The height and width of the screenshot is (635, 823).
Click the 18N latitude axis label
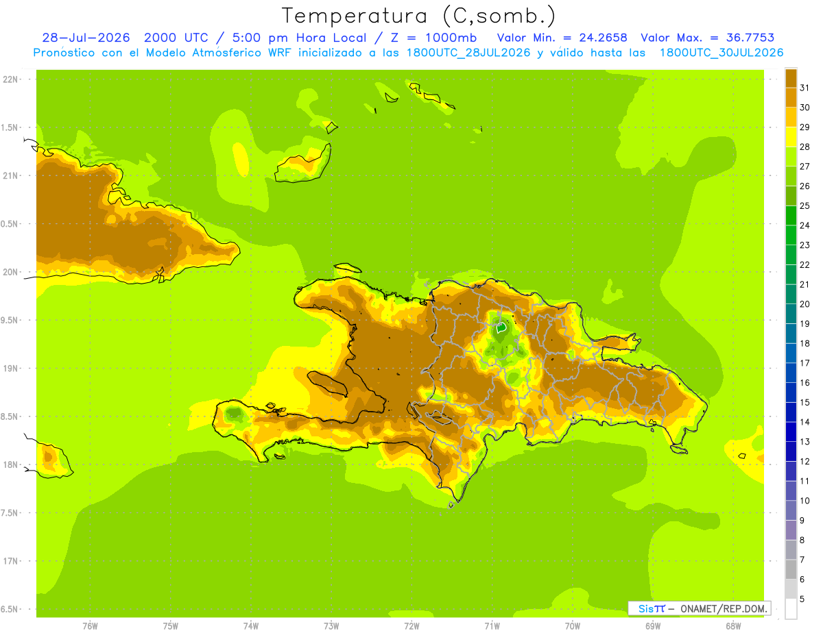pos(10,465)
